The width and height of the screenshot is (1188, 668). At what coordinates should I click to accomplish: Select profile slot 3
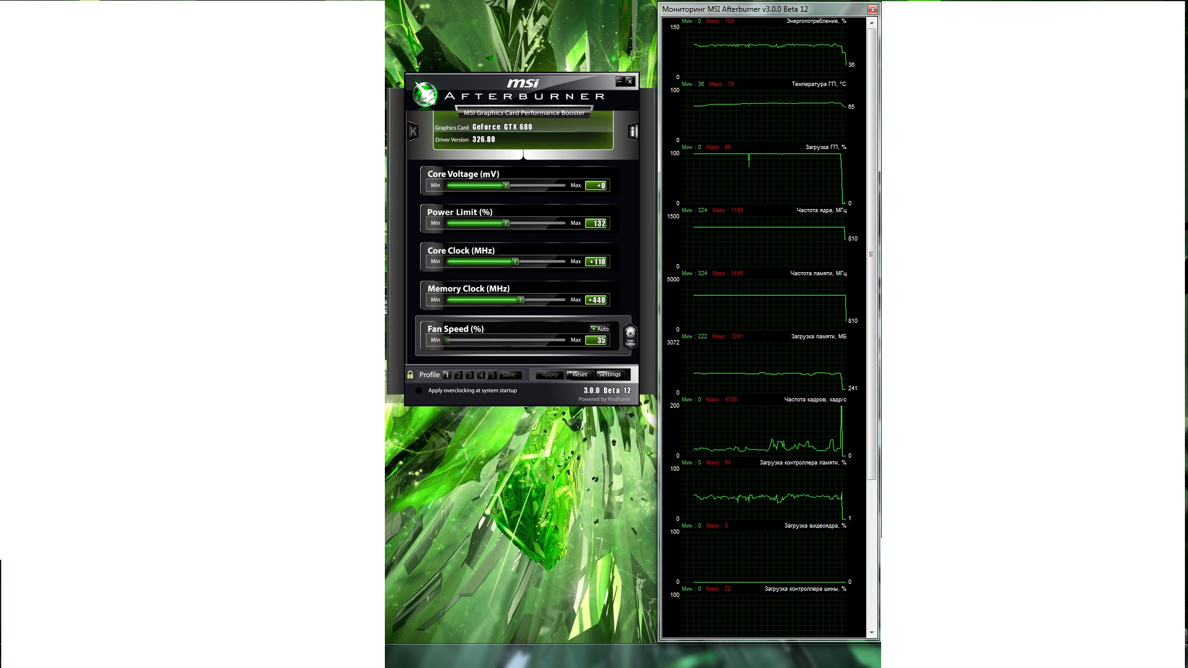point(470,375)
